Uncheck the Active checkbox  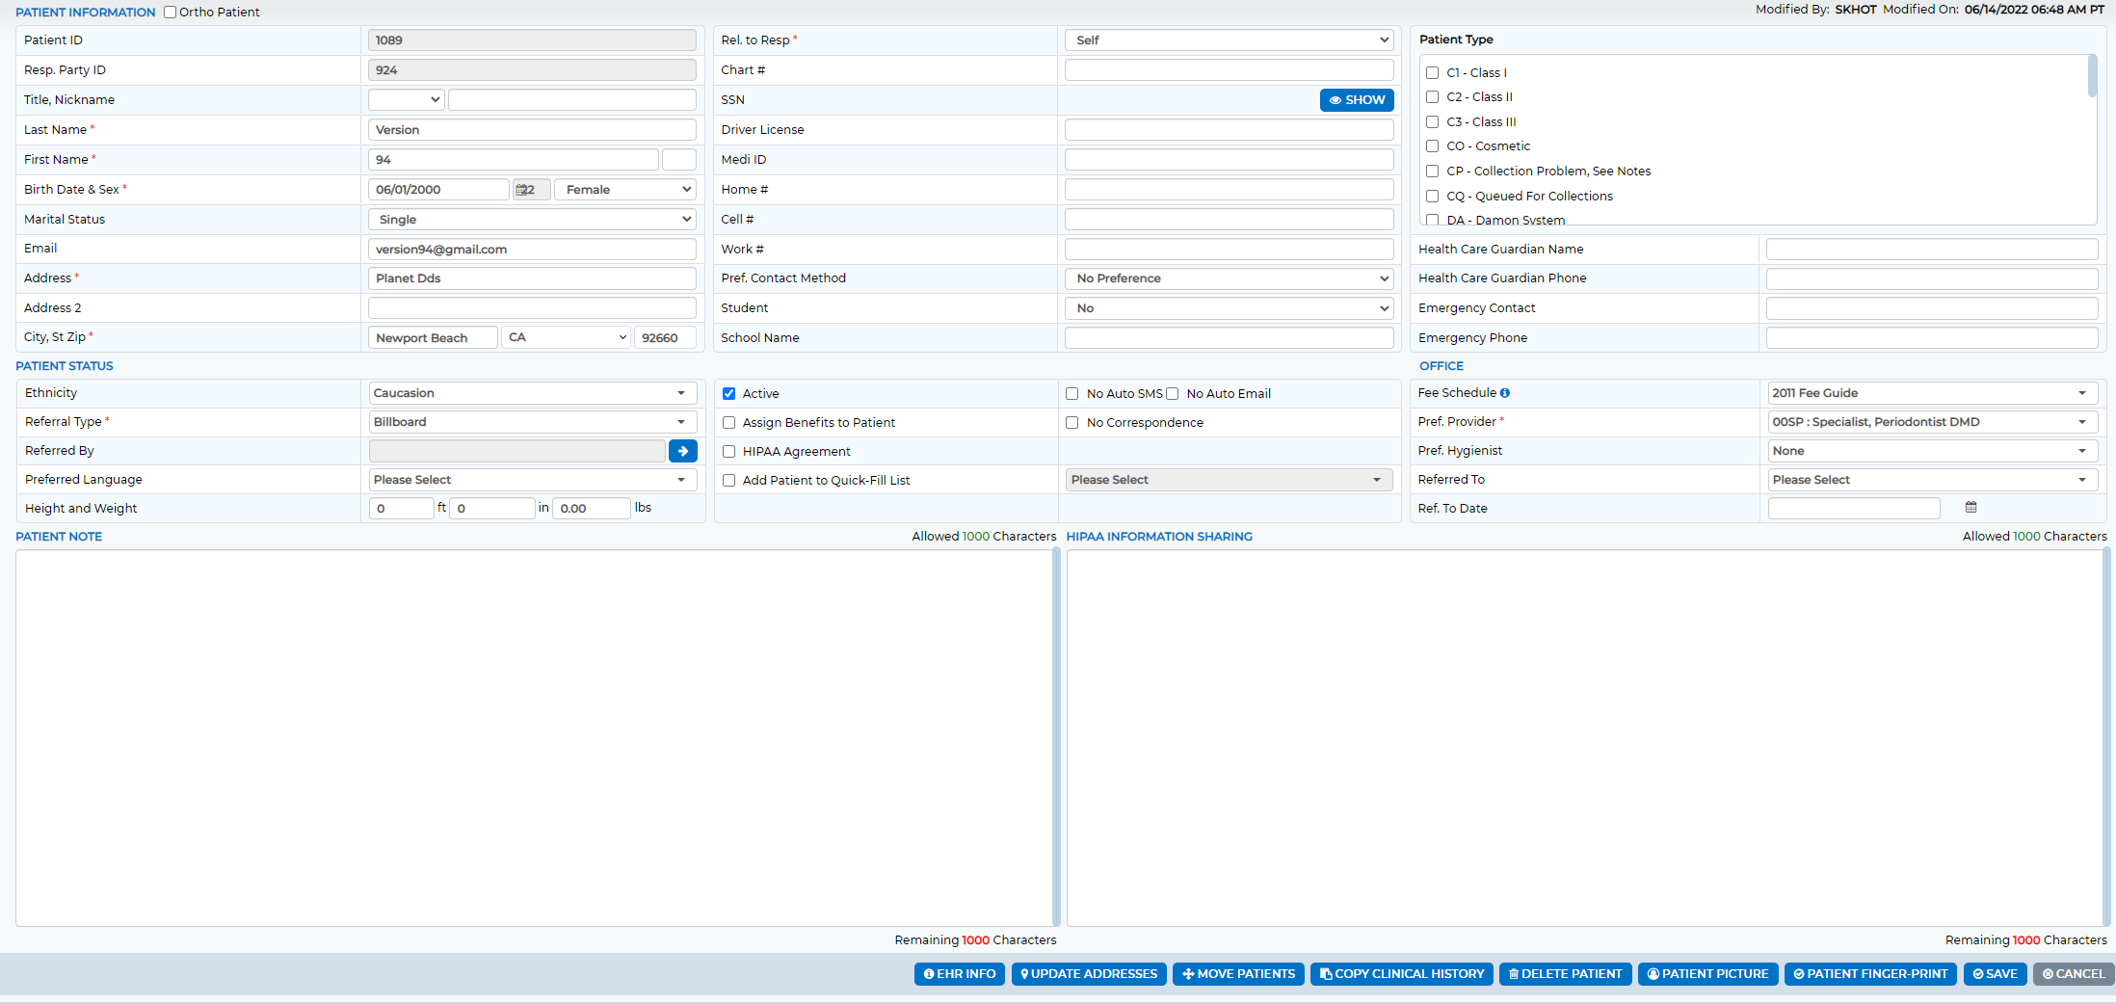pos(729,394)
